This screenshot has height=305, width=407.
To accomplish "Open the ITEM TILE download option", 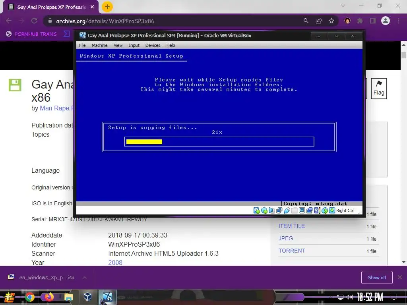I will [x=291, y=226].
